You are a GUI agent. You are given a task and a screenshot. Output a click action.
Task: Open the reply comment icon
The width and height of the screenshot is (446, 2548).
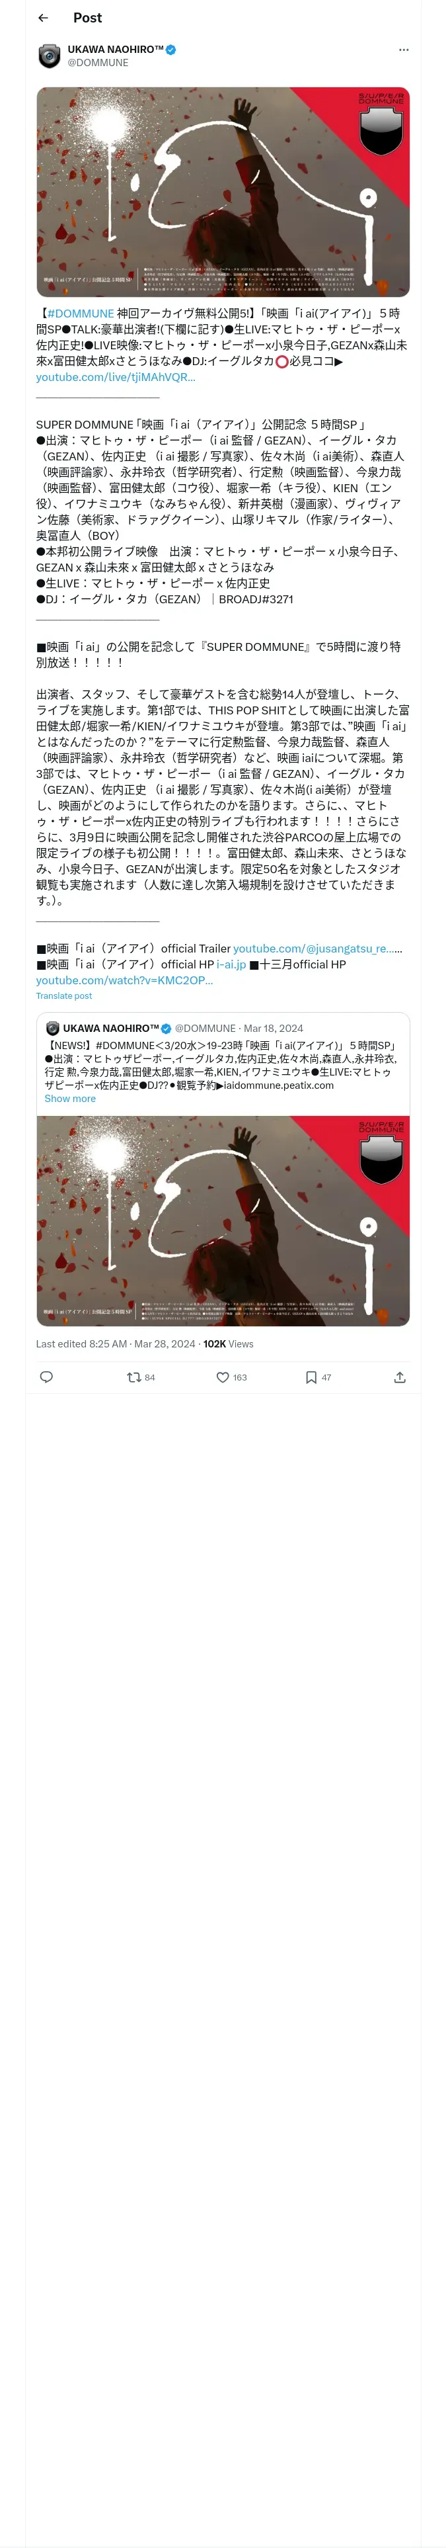pyautogui.click(x=46, y=1377)
